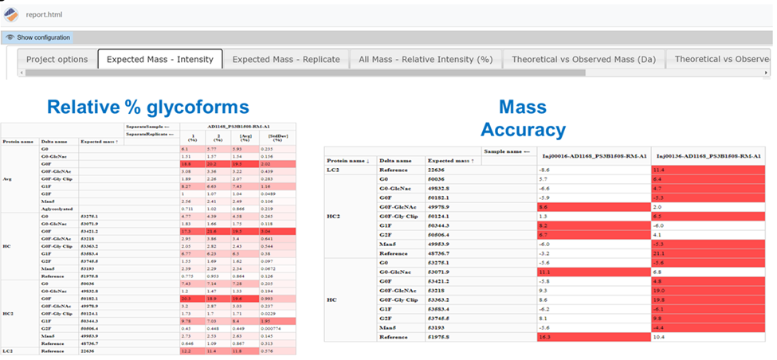Sort Mass Accuracy table by Protein name

tap(351, 159)
